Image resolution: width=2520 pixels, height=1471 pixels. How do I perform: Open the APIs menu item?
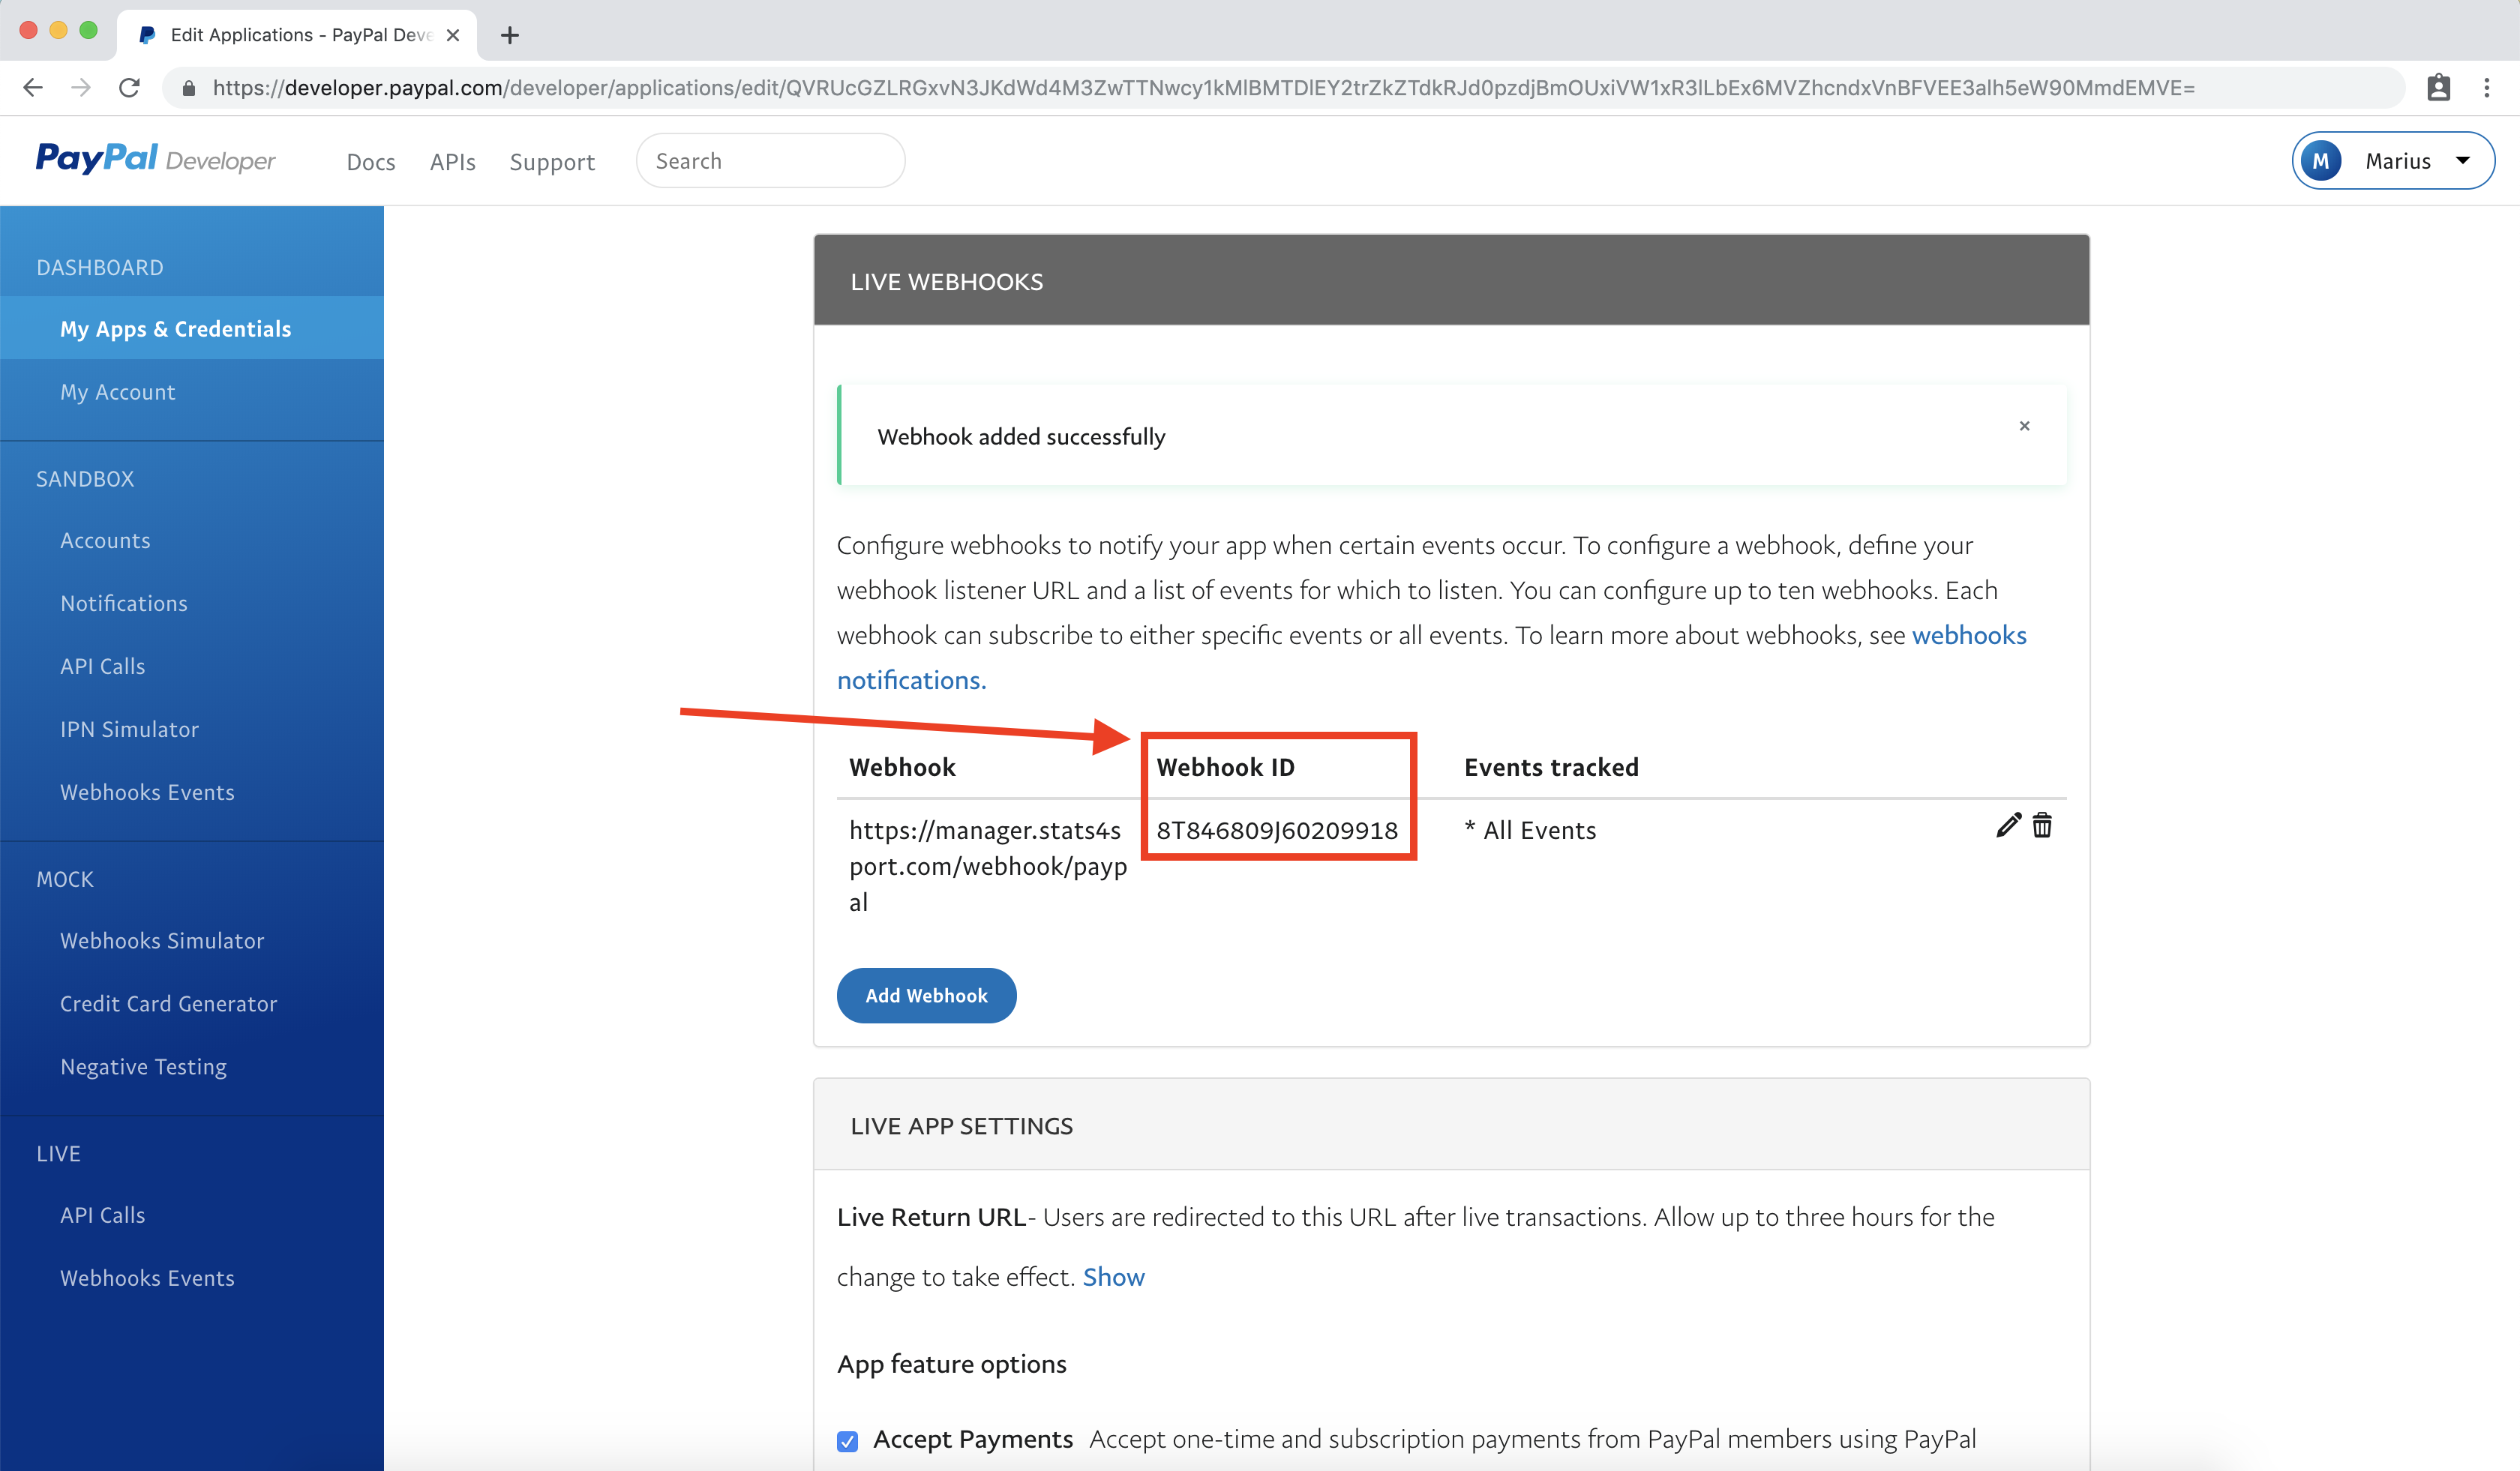click(x=453, y=162)
